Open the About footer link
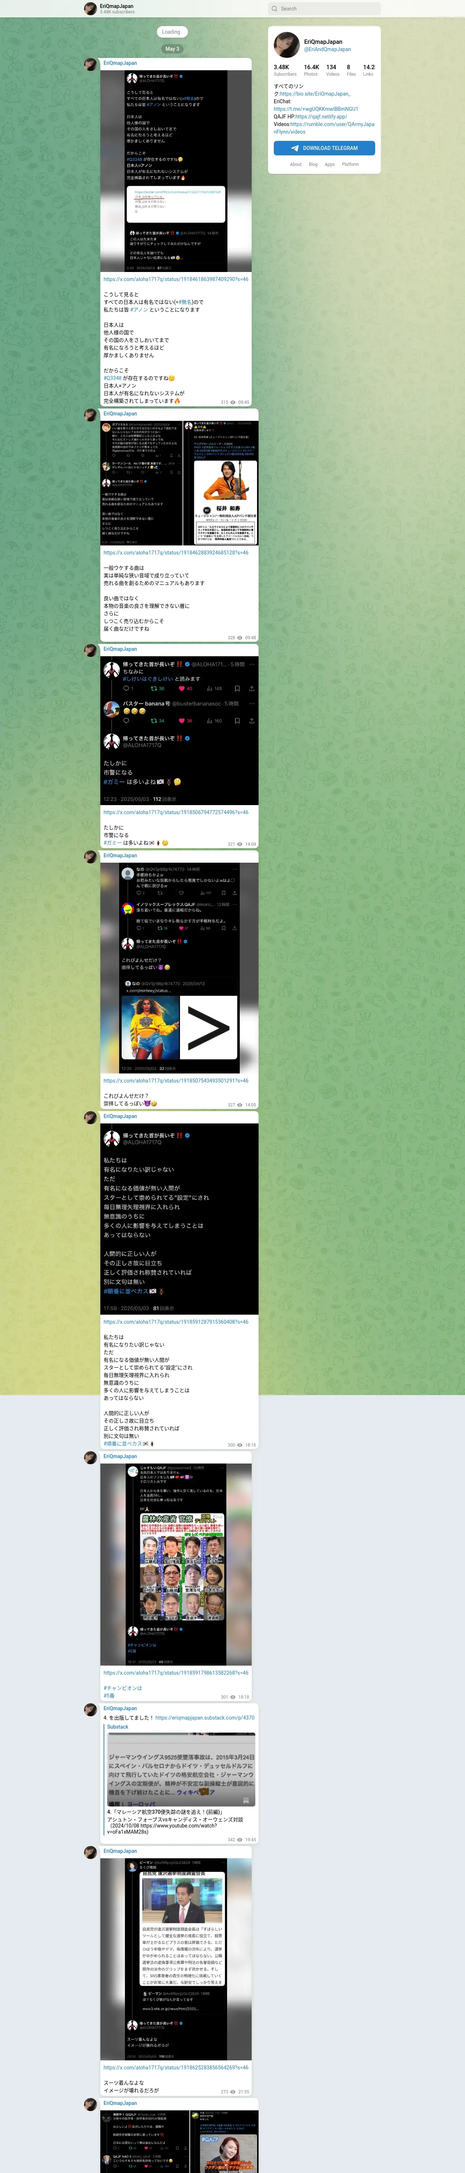 (296, 164)
